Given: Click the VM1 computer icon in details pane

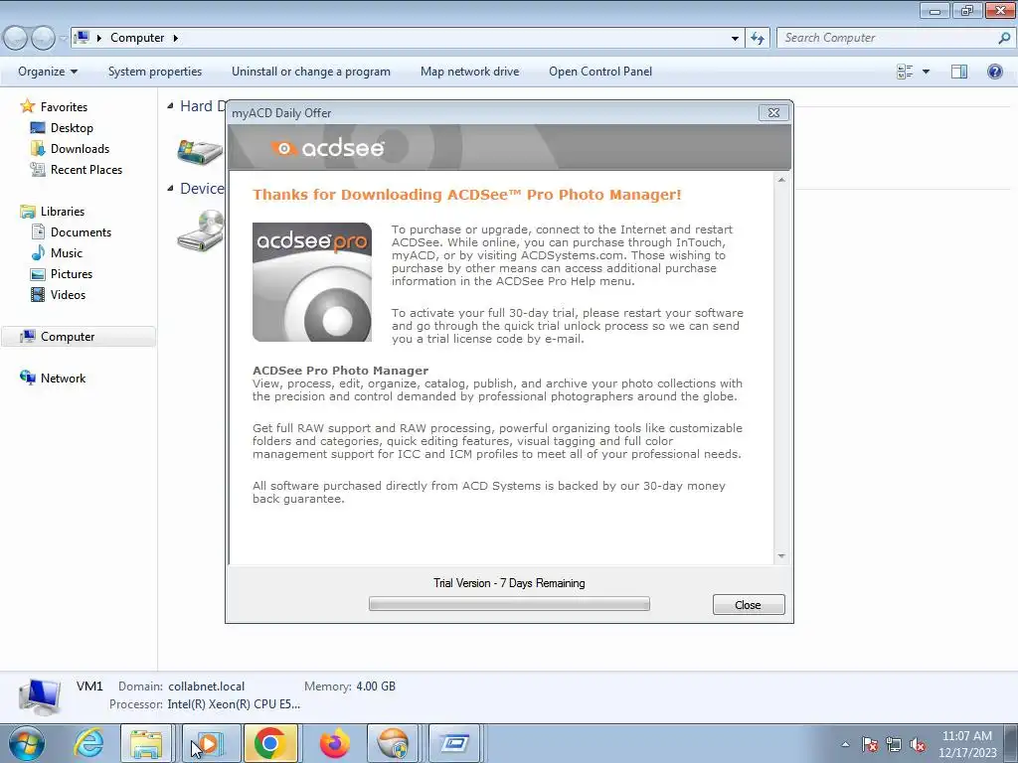Looking at the screenshot, I should (x=40, y=696).
